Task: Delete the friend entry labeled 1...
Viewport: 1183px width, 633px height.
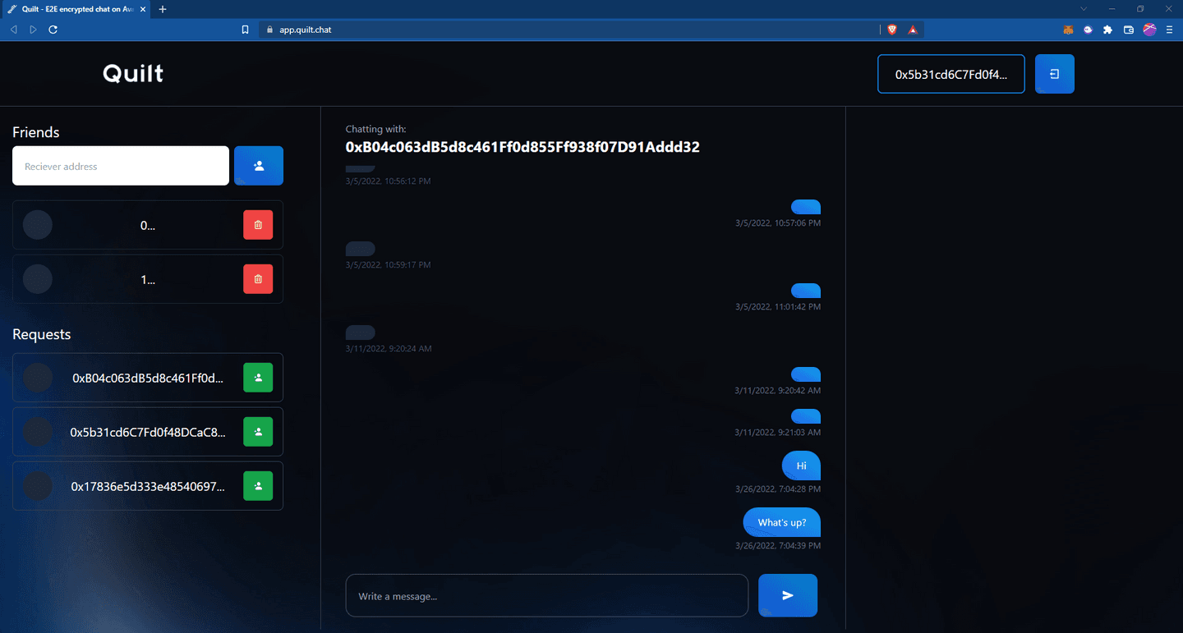Action: pyautogui.click(x=258, y=279)
